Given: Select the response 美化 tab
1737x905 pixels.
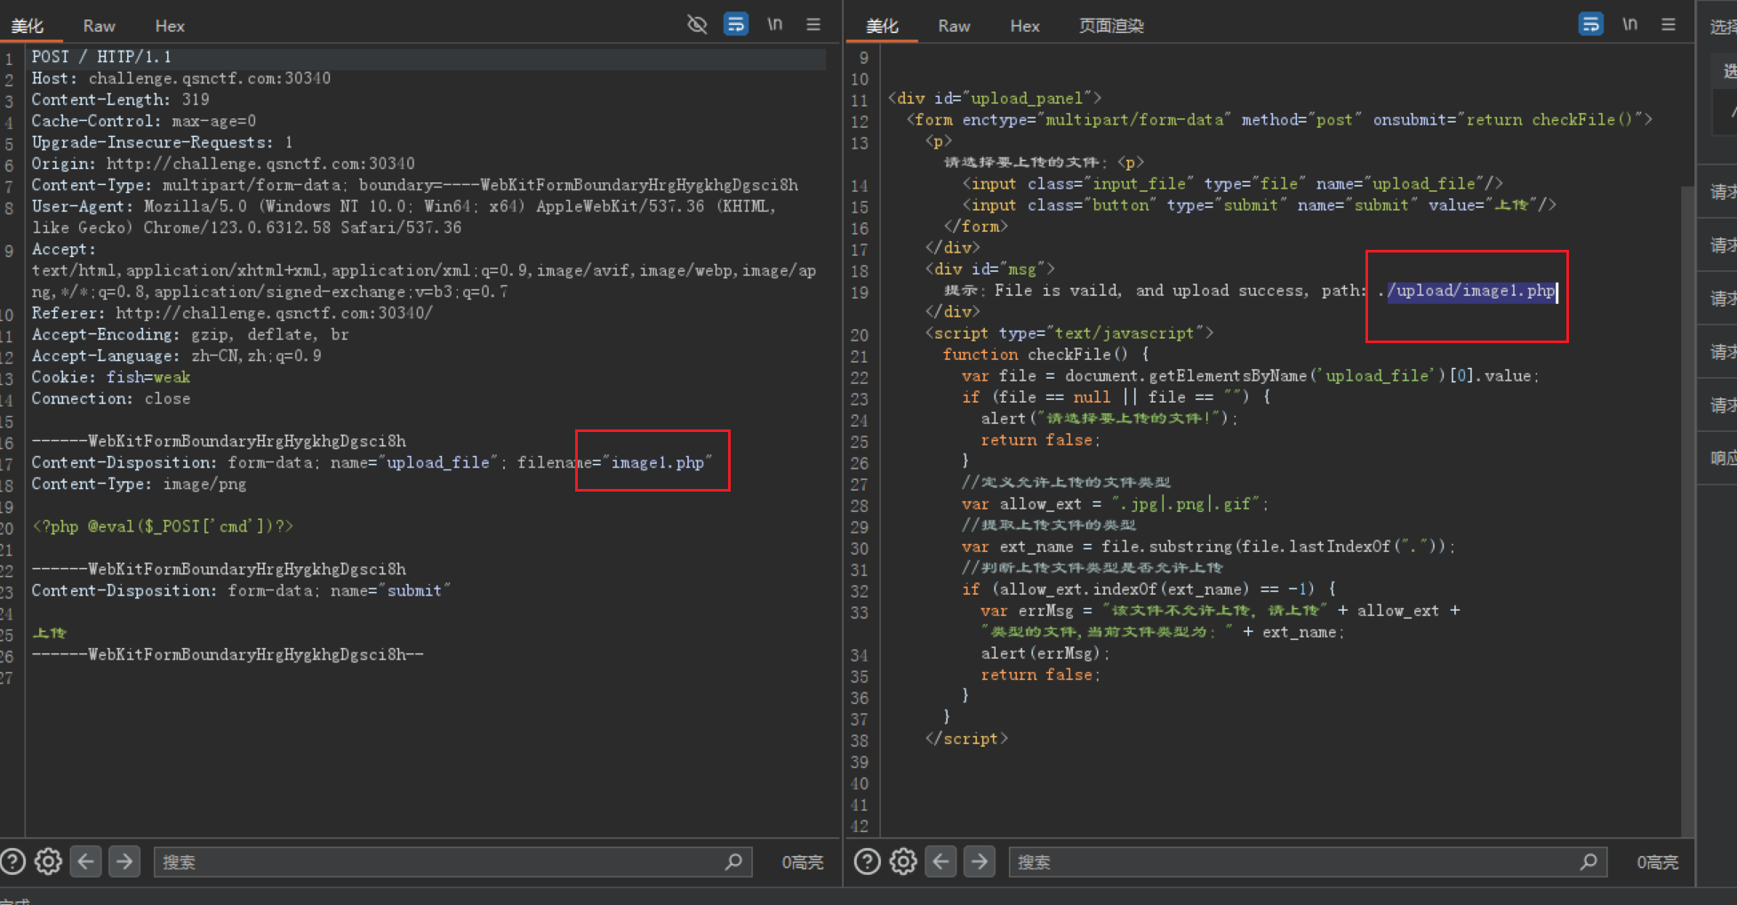Looking at the screenshot, I should point(882,26).
